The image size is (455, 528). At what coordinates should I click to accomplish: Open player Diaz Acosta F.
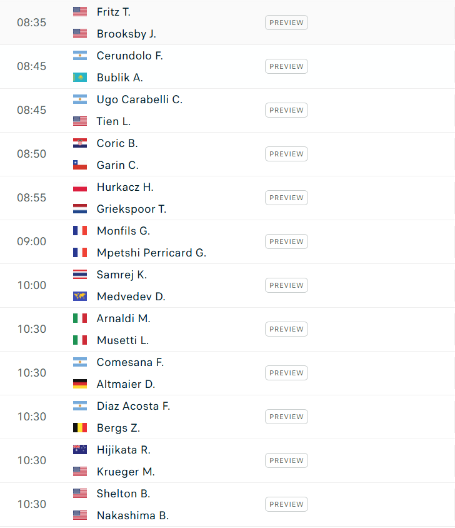point(133,406)
